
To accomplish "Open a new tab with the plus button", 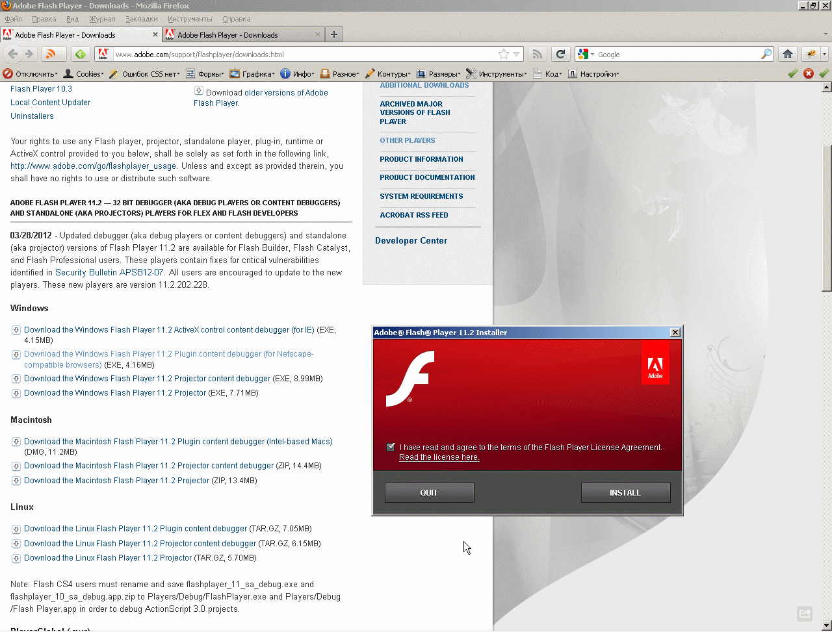I will coord(334,34).
